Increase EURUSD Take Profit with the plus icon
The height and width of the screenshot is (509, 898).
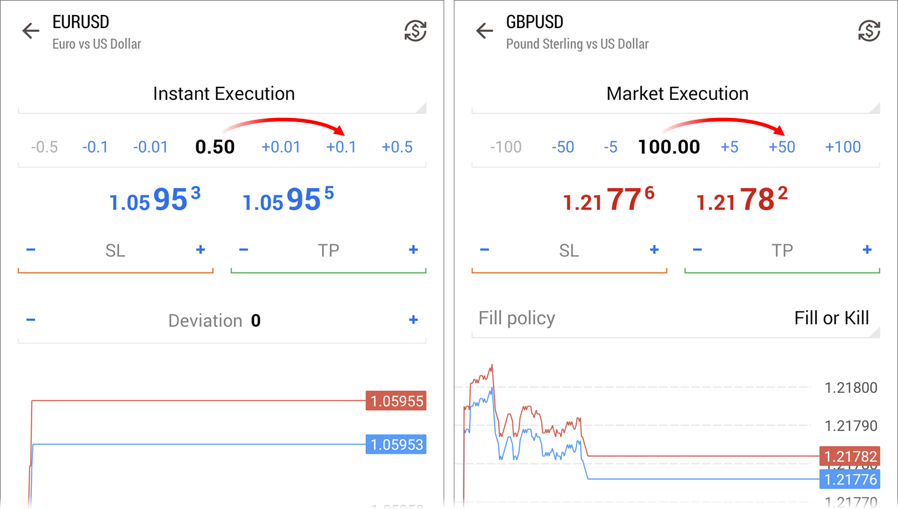(x=413, y=250)
